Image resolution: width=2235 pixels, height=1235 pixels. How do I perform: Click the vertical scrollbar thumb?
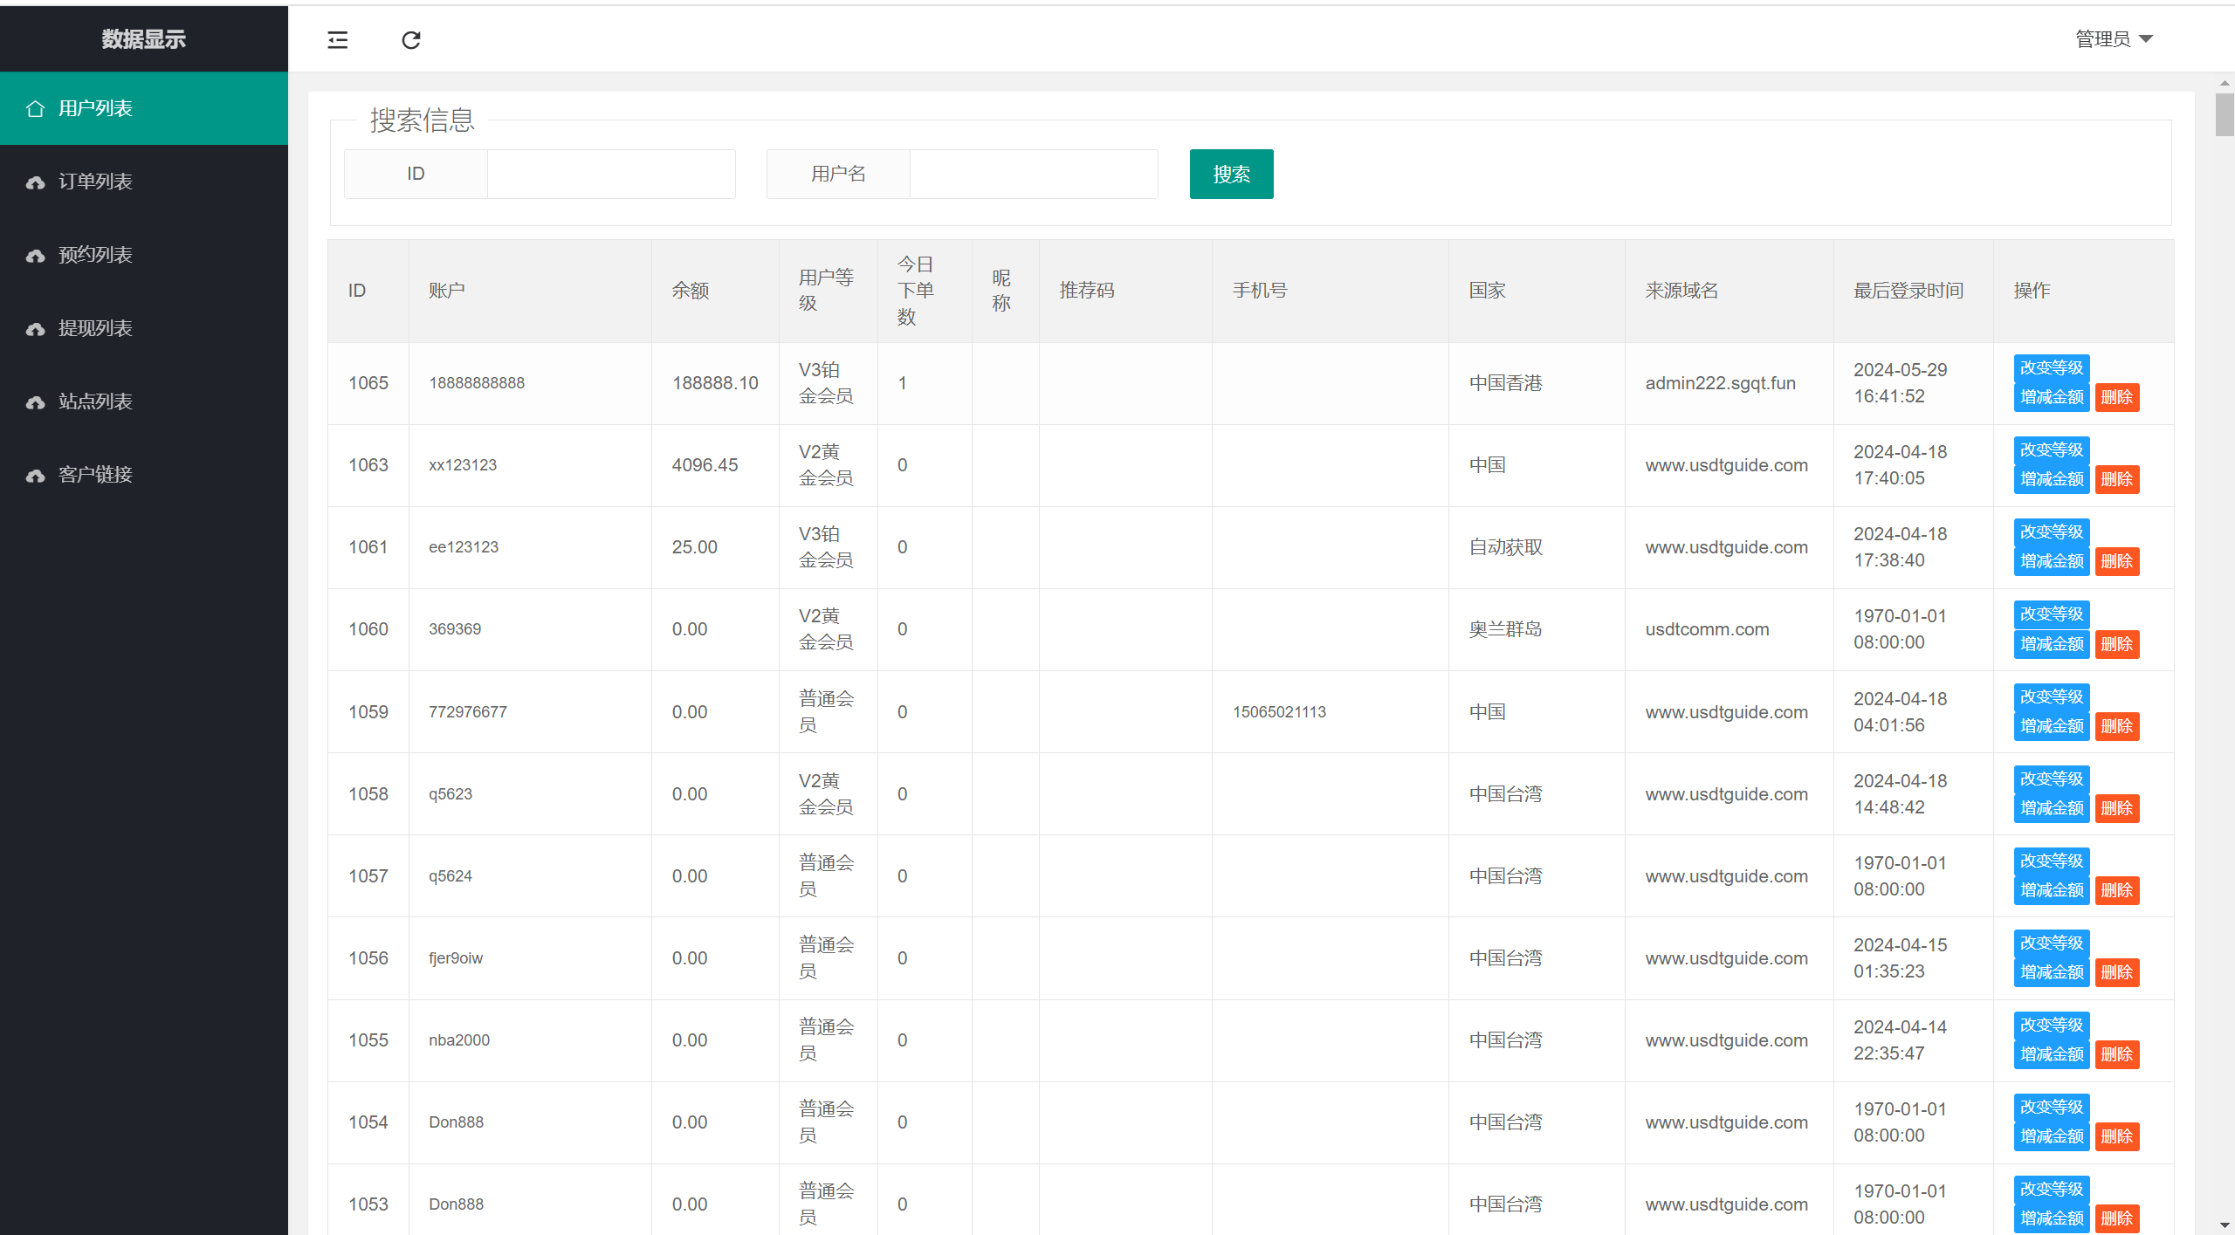(x=2224, y=115)
